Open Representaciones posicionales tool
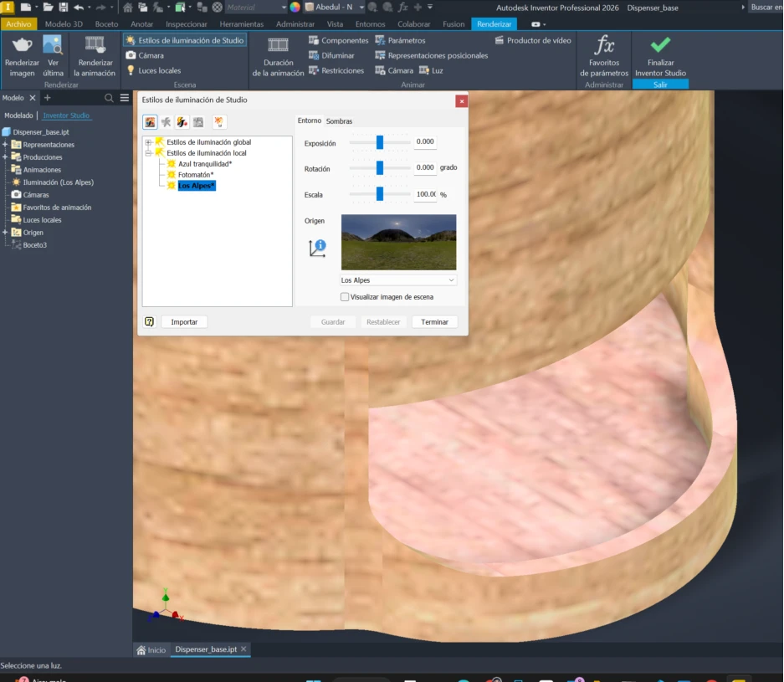This screenshot has height=682, width=784. [432, 55]
